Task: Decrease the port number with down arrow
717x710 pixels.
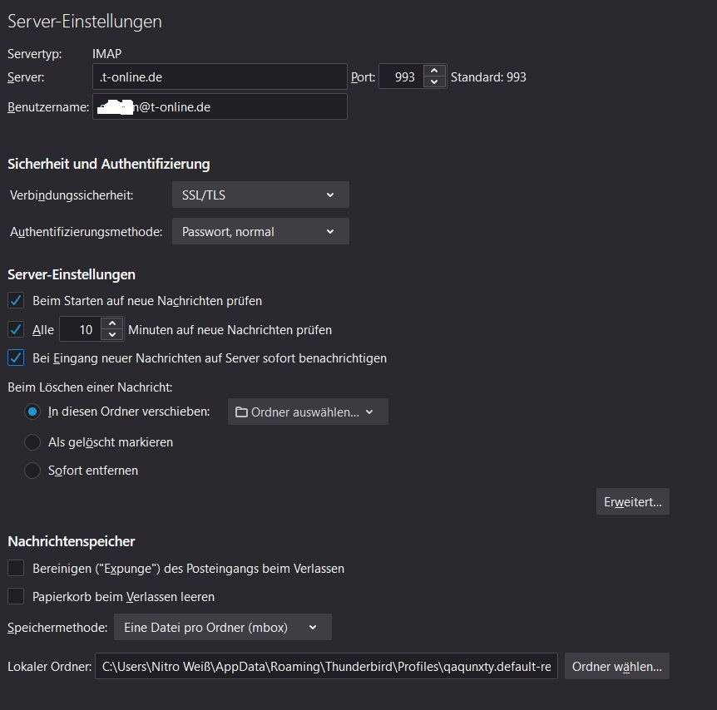Action: [433, 82]
